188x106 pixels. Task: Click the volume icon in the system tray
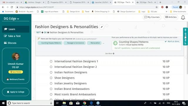tap(164, 103)
